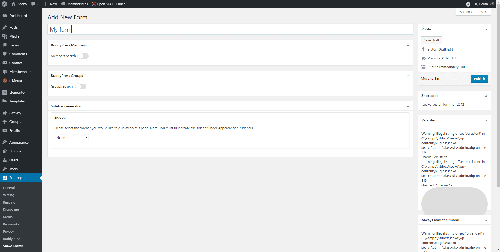Toggle the large Persistent gray switch
The image size is (500, 252).
[455, 201]
